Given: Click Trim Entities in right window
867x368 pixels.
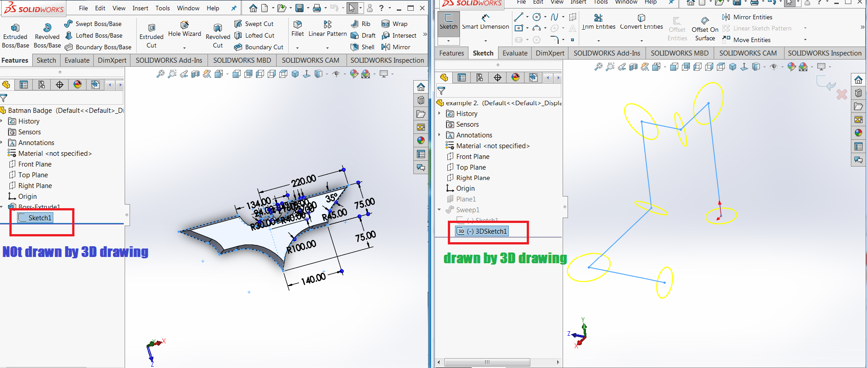Looking at the screenshot, I should click(598, 22).
